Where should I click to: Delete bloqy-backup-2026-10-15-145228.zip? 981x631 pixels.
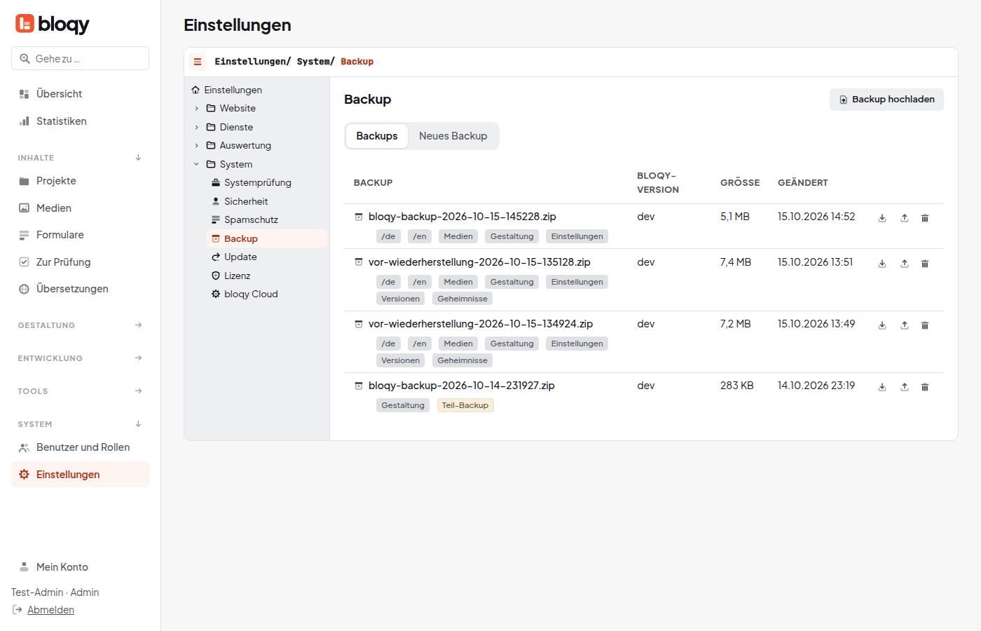925,218
